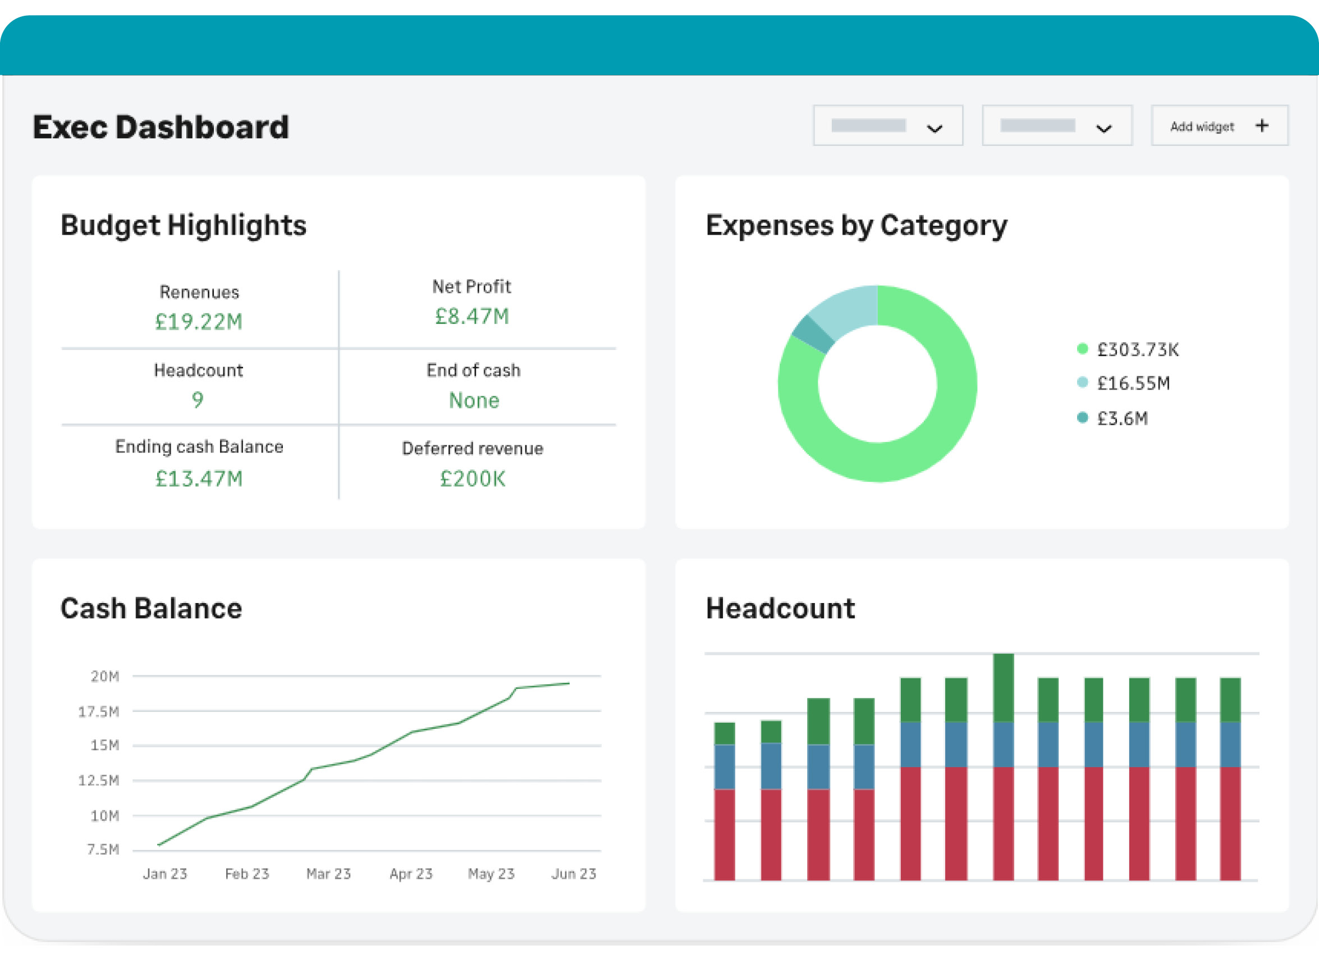Open the first placeholder dropdown box
The height and width of the screenshot is (959, 1319).
(x=869, y=126)
